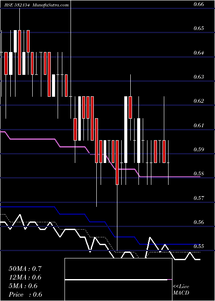Click the 0.64 price axis label
This screenshot has width=215, height=301.
point(199,52)
